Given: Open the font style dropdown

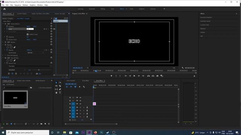Looking at the screenshot, I should pos(17,70).
